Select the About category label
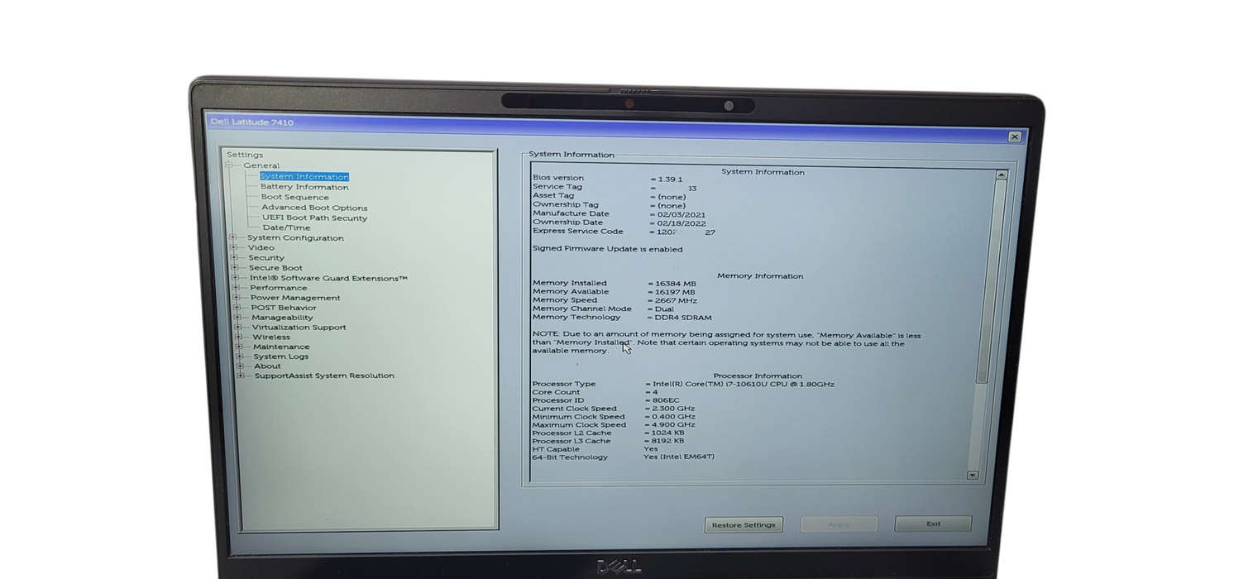The height and width of the screenshot is (579, 1253). pyautogui.click(x=267, y=366)
